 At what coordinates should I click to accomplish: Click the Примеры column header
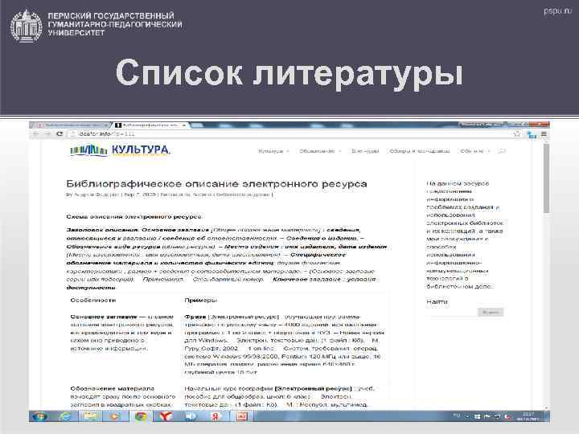point(201,300)
